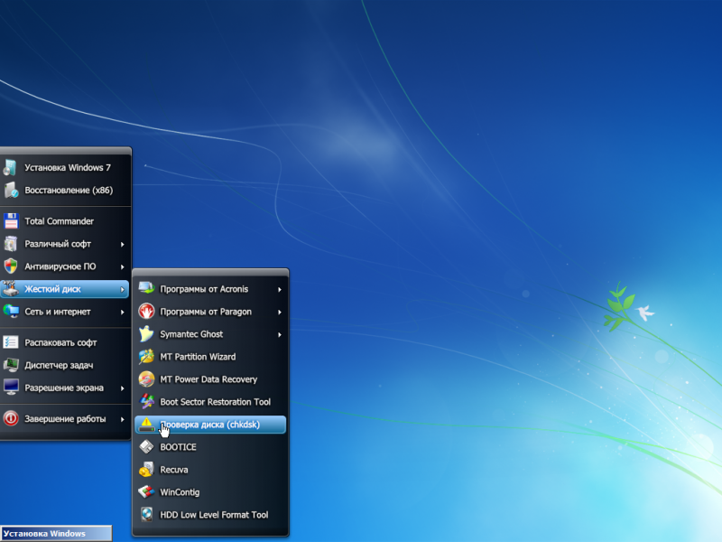This screenshot has width=722, height=542.
Task: Click the Жесткий диск drive icon
Action: click(10, 289)
